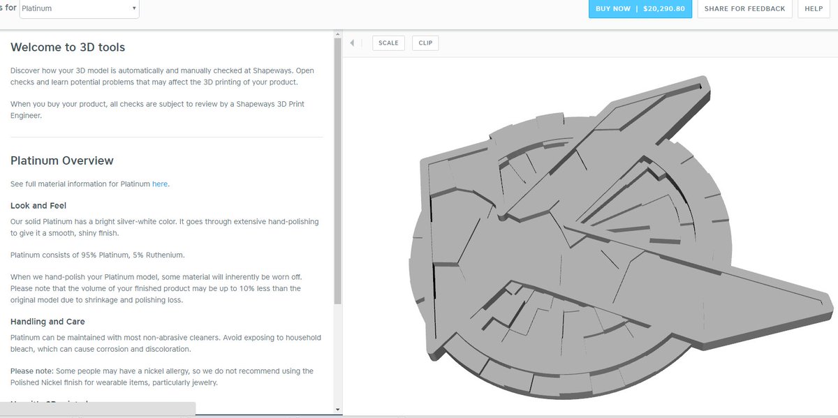Click the 'Handling and Care' subheading
The image size is (838, 418).
pyautogui.click(x=48, y=322)
